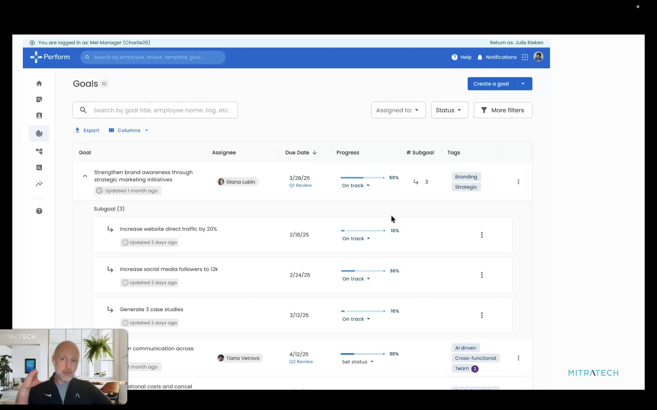Click the Tags column header
This screenshot has width=657, height=410.
[454, 153]
